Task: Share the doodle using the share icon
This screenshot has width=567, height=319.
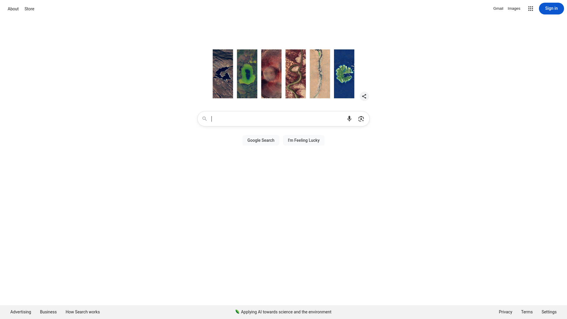Action: (x=364, y=96)
